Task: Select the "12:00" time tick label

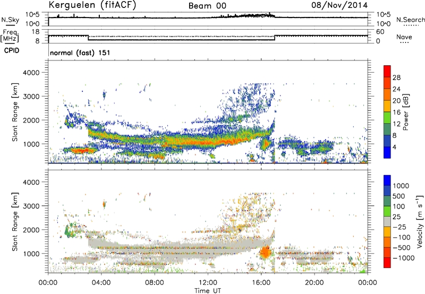Action: [208, 283]
